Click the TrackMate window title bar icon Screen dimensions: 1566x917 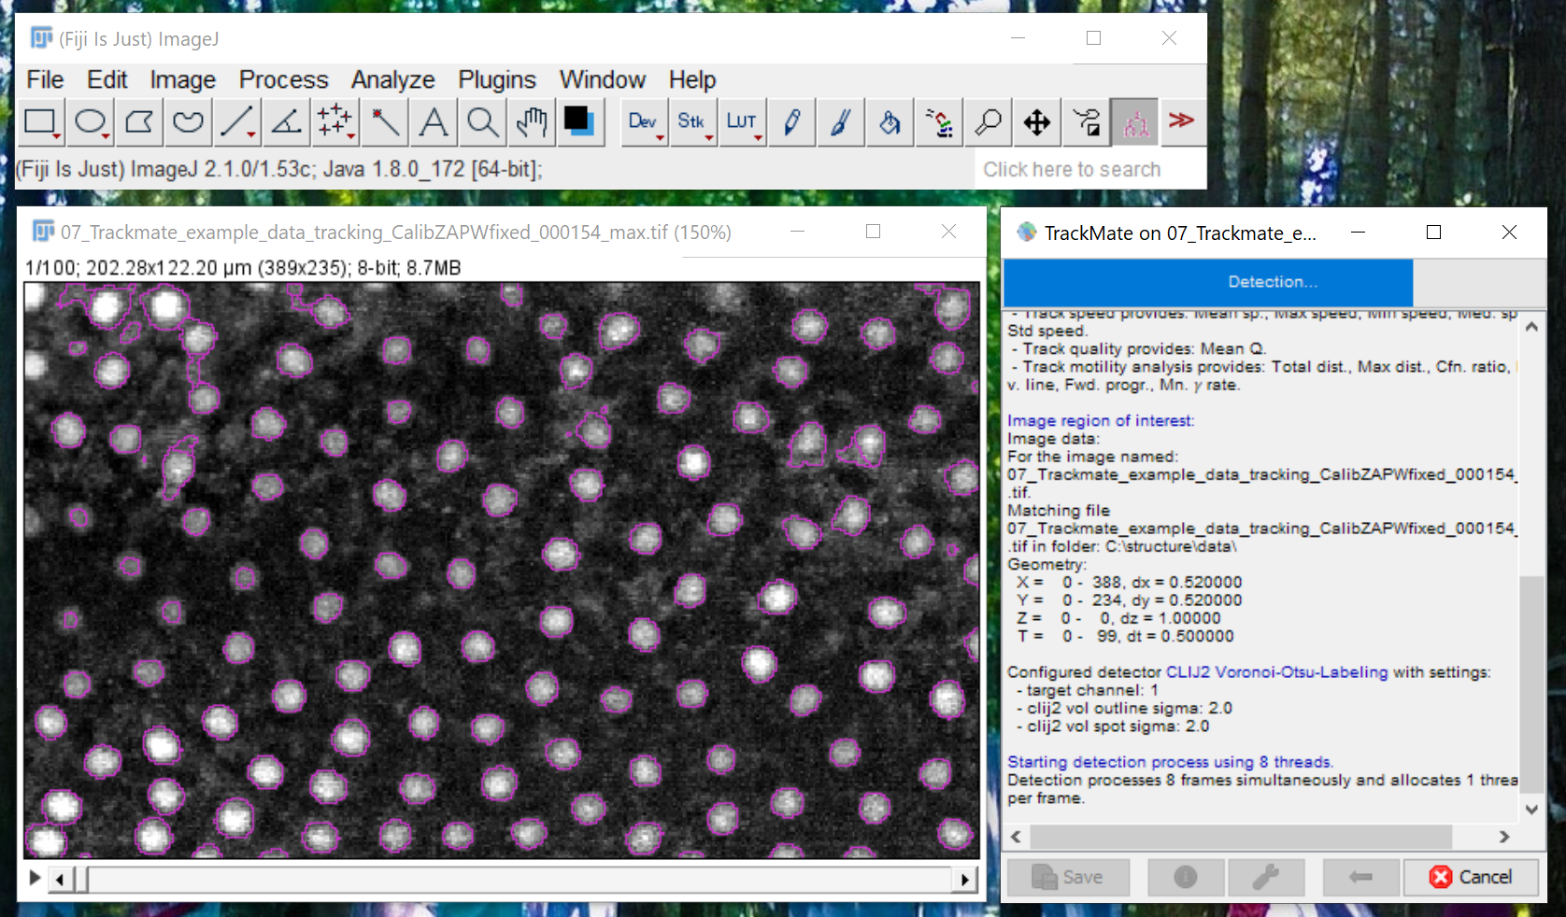coord(1026,233)
